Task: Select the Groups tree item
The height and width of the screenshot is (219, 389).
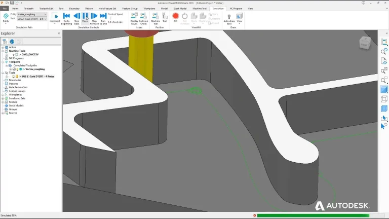Action: coord(13,109)
